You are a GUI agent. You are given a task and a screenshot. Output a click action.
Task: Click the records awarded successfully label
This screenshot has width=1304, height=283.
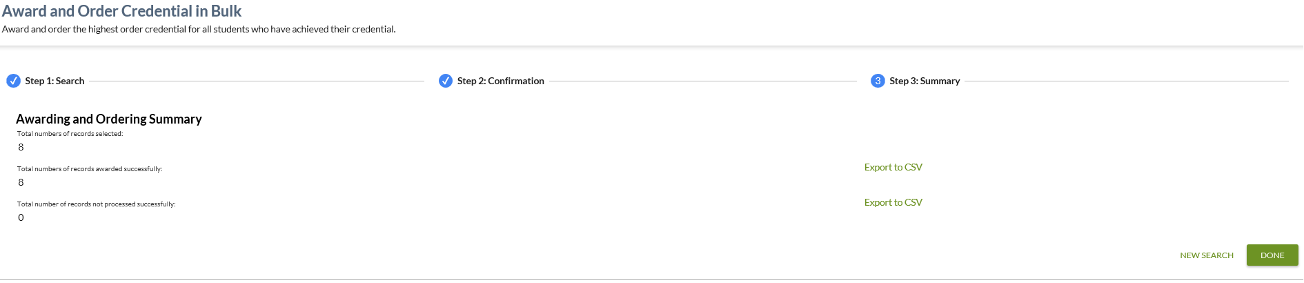[x=90, y=169]
